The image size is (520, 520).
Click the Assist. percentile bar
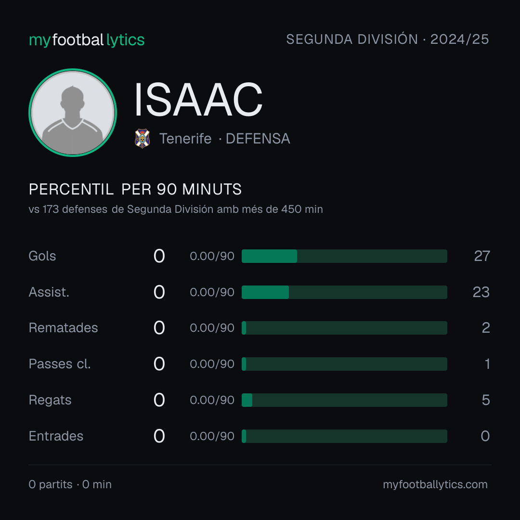(x=344, y=292)
